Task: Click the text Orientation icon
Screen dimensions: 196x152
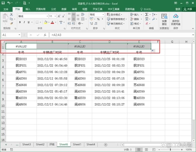Action: coord(80,24)
